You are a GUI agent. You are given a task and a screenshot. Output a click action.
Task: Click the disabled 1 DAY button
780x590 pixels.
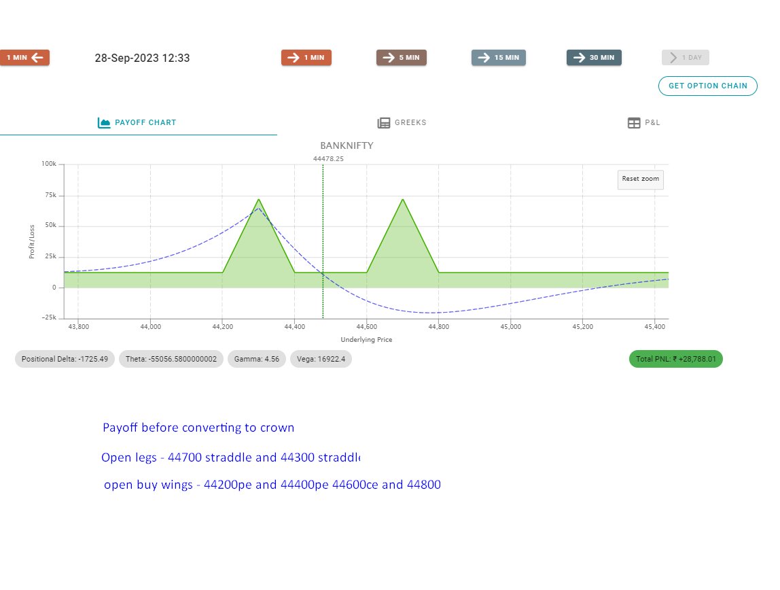(685, 58)
